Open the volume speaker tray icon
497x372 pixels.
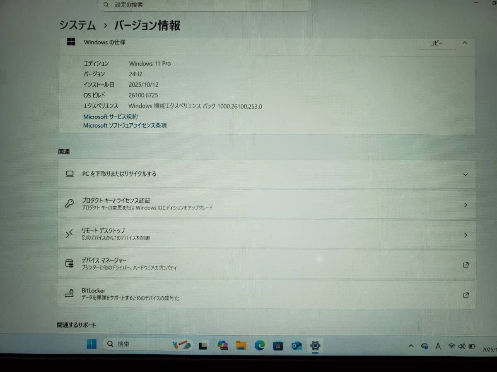click(x=462, y=346)
